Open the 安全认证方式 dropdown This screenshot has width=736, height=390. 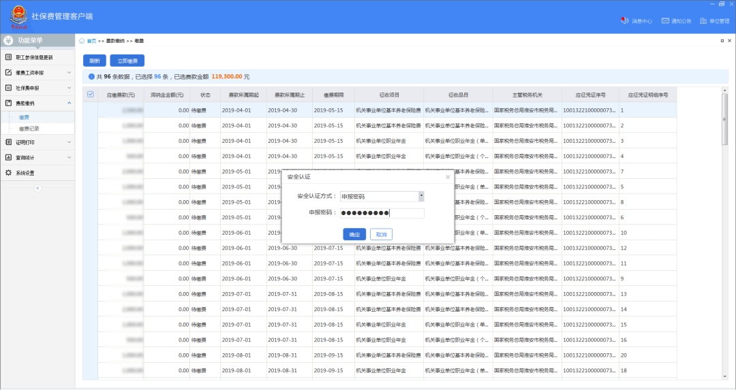[x=421, y=196]
